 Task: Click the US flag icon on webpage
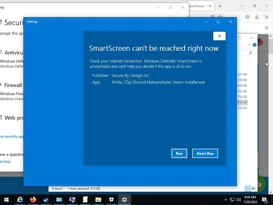pos(260,42)
